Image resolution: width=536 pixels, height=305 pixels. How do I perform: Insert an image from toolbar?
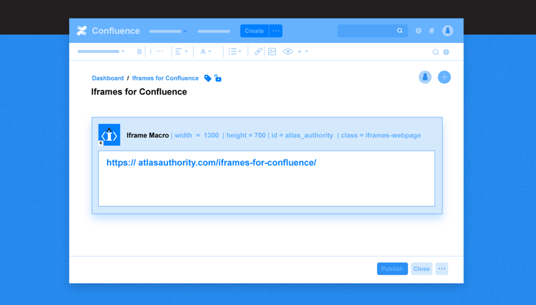click(272, 52)
